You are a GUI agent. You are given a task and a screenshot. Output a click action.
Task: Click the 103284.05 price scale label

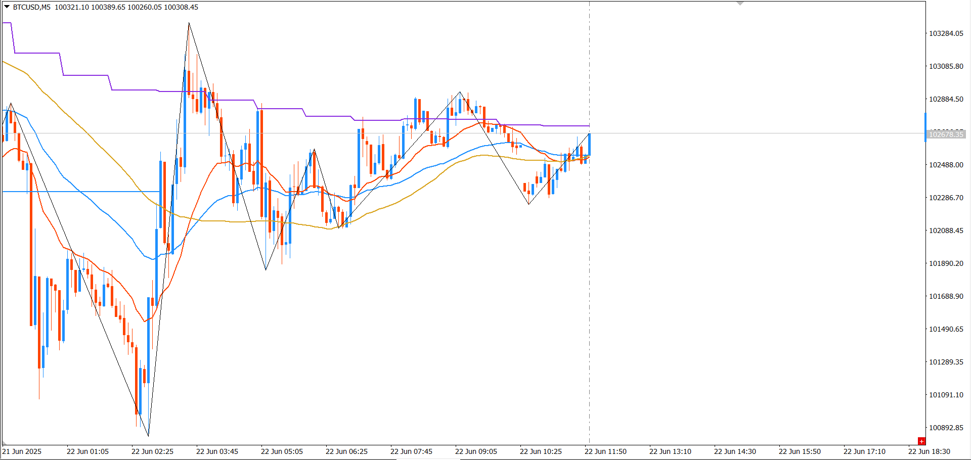(946, 33)
